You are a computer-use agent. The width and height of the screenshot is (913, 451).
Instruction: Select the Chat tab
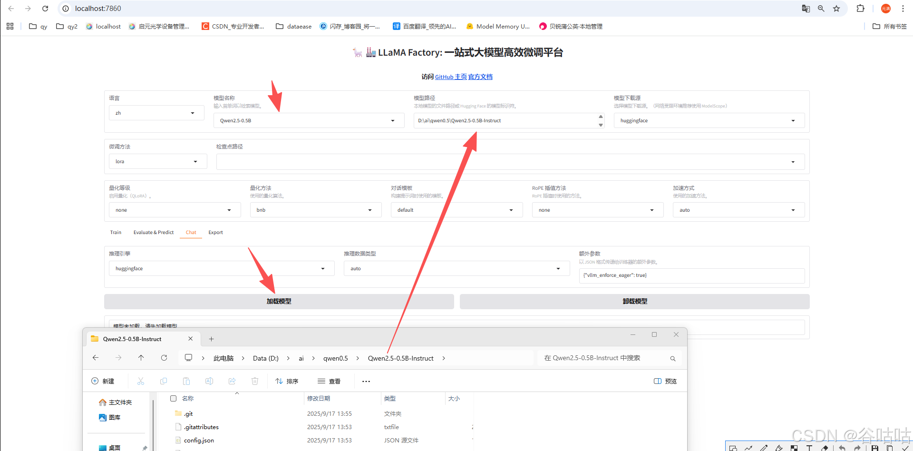tap(191, 232)
